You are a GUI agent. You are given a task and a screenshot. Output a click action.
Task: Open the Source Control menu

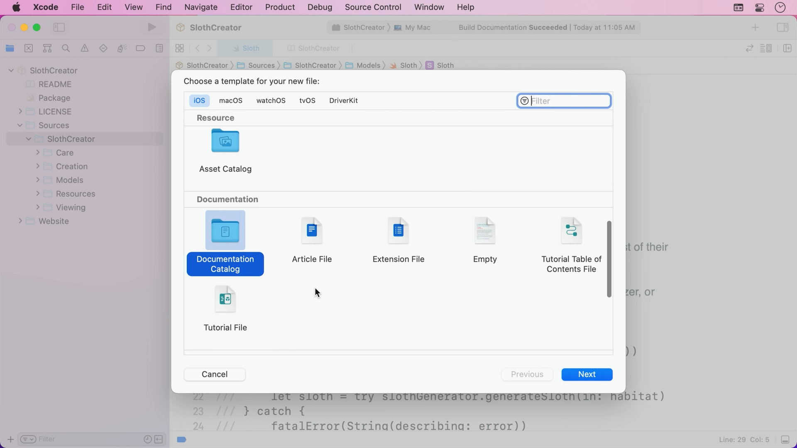[x=373, y=7]
